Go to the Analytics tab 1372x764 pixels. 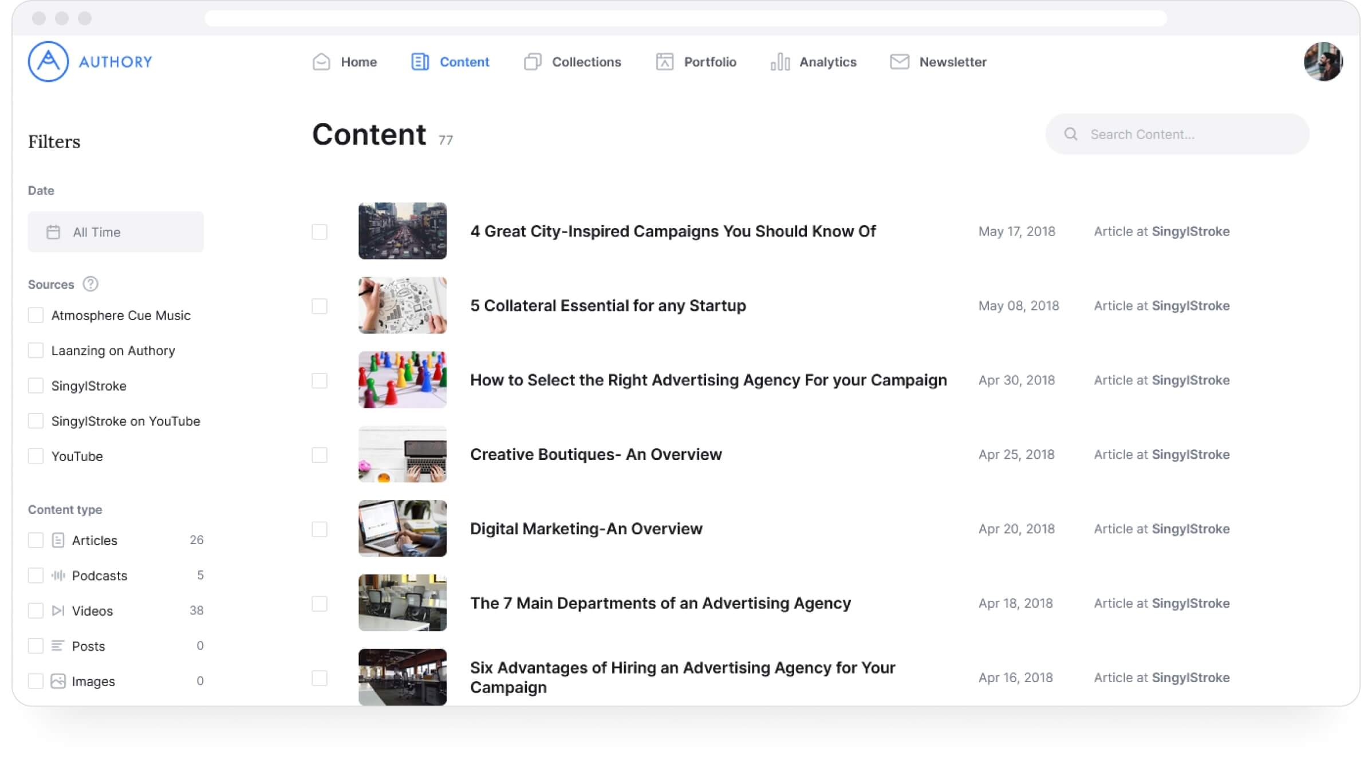(x=813, y=62)
